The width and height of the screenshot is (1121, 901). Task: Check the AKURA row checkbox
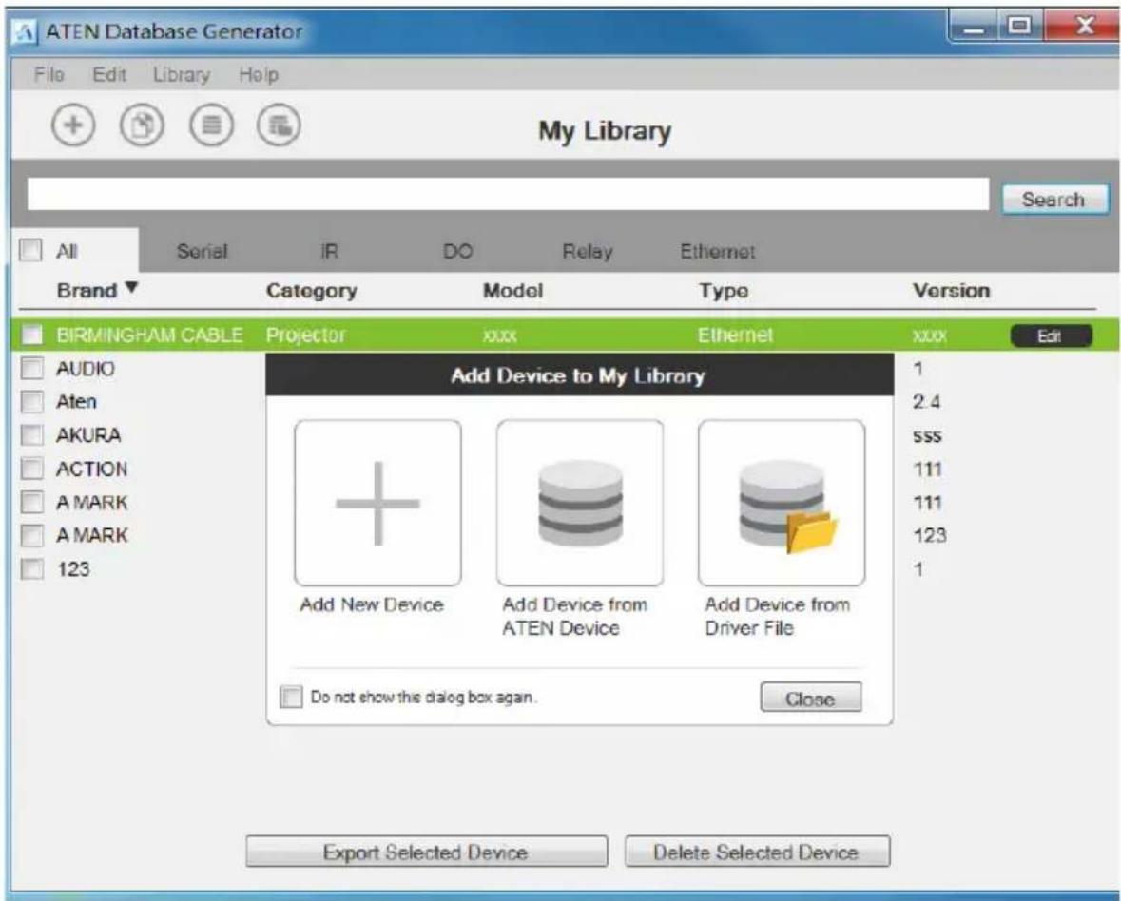coord(32,434)
